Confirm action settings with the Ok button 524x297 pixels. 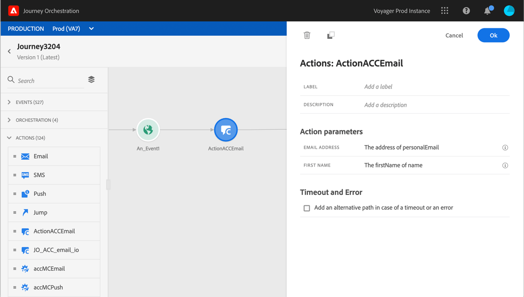(x=493, y=35)
